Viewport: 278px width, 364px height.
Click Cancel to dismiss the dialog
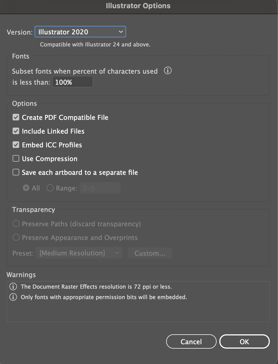[191, 341]
